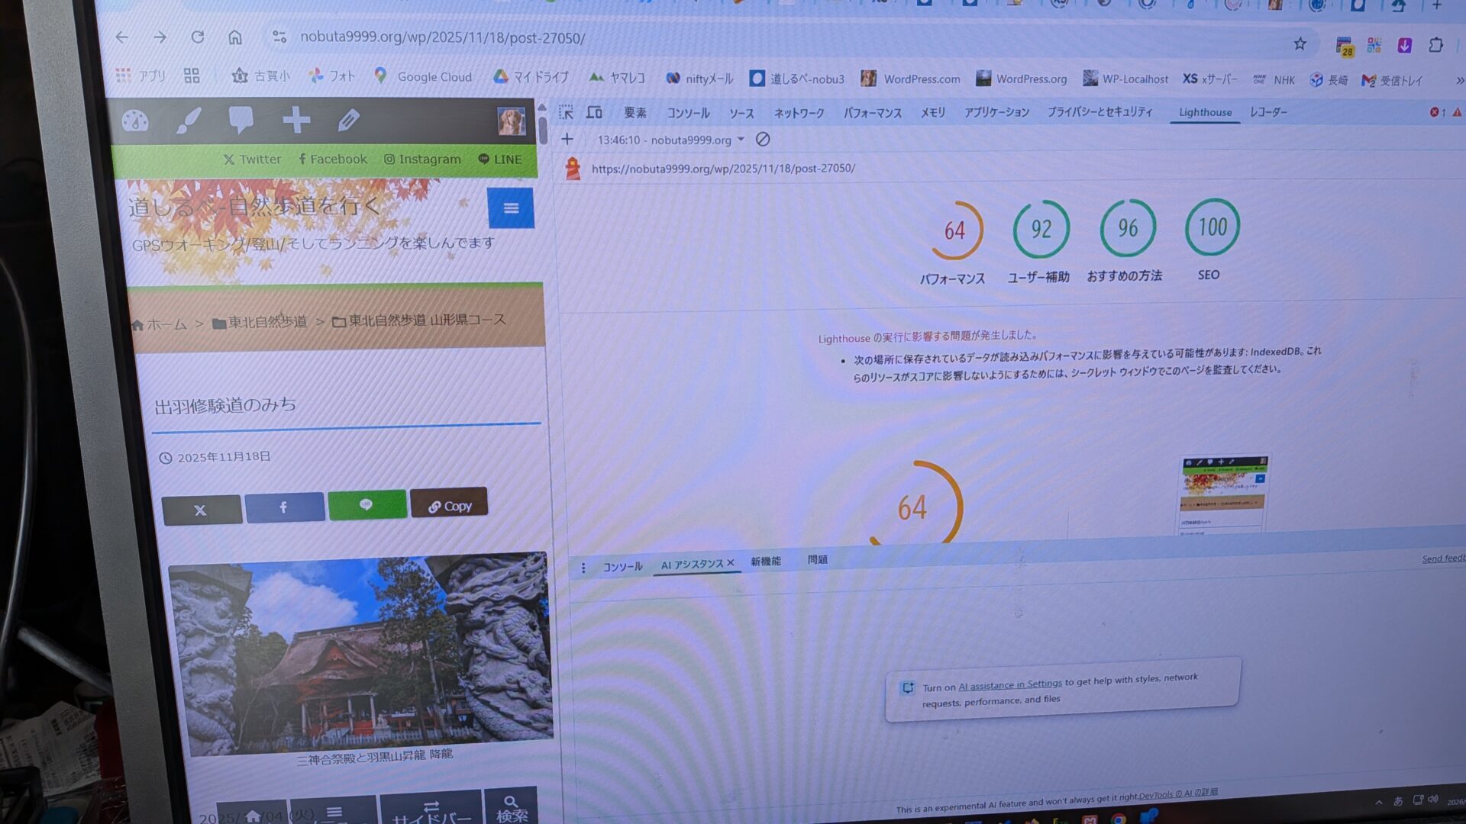Viewport: 1466px width, 824px height.
Task: Close the AI アシスタンス tab
Action: coord(731,563)
